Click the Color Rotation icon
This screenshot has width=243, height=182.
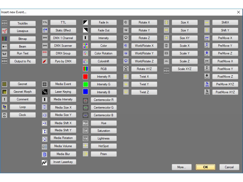(85, 53)
